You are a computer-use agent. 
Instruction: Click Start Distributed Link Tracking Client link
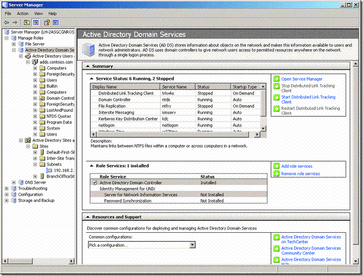tap(308, 100)
